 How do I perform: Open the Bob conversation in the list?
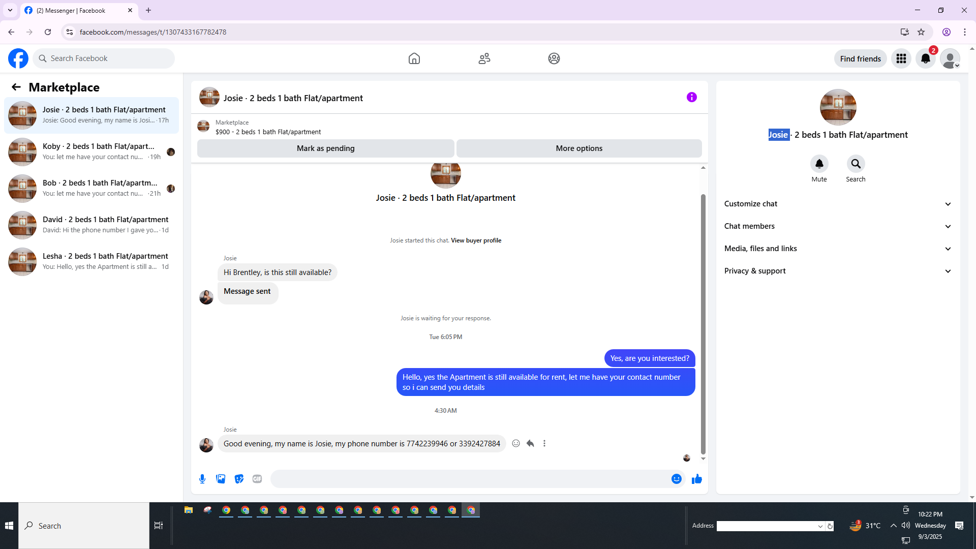[91, 189]
